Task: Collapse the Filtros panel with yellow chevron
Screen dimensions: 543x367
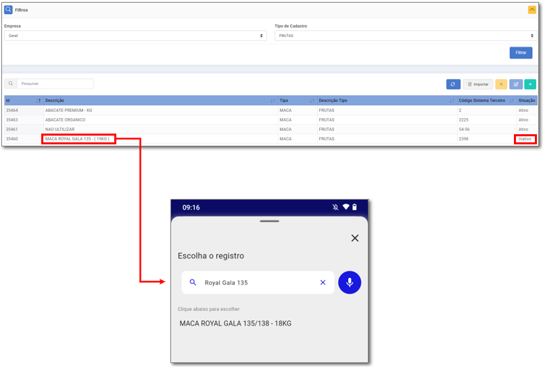Action: point(532,9)
